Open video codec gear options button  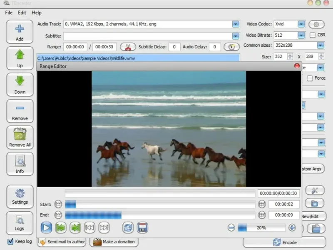316,24
